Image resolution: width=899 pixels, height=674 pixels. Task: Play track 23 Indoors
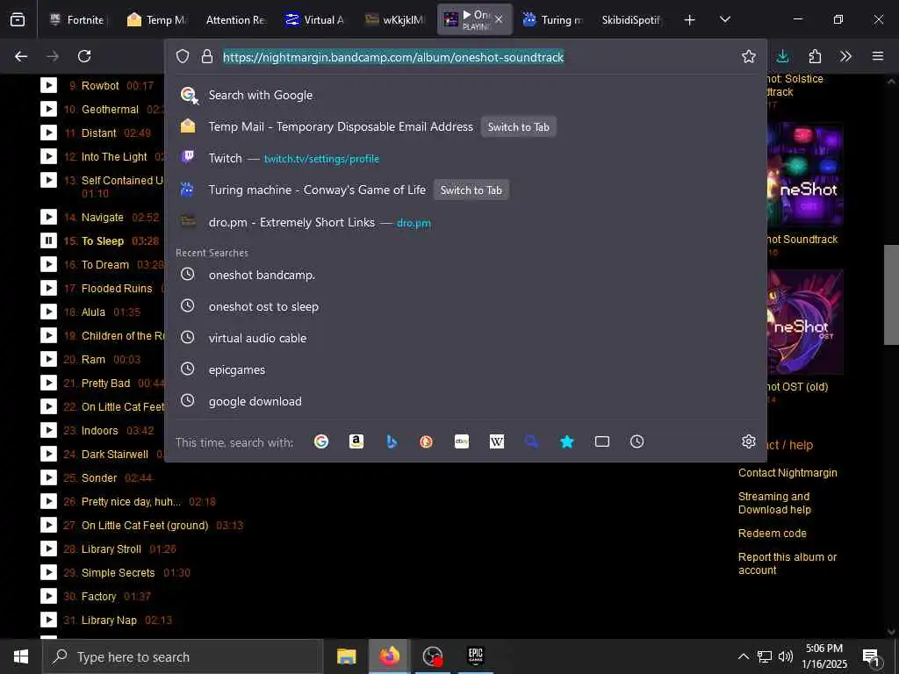point(49,430)
